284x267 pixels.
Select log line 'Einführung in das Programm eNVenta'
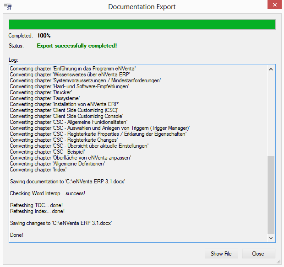click(x=73, y=69)
